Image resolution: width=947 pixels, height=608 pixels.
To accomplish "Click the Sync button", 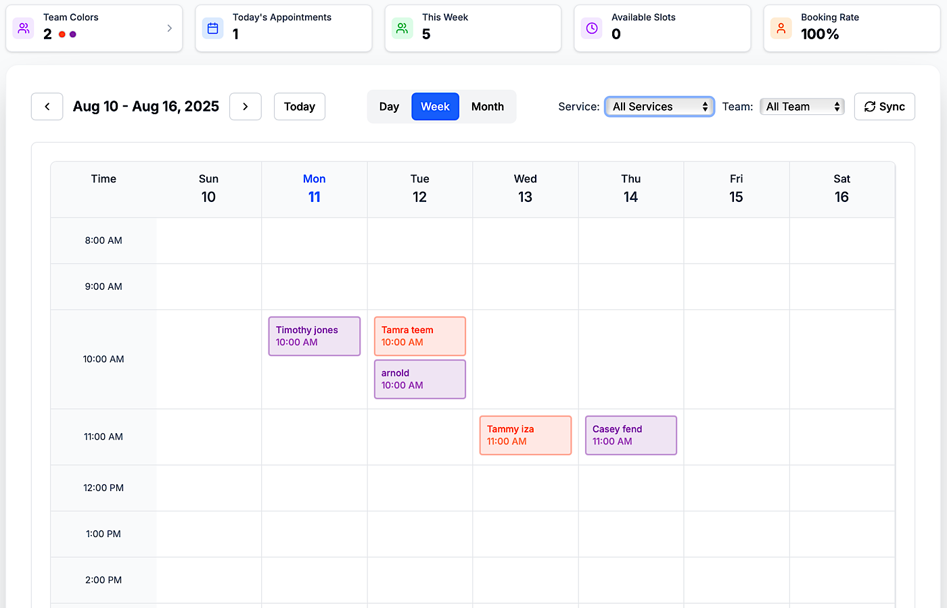I will pos(884,106).
